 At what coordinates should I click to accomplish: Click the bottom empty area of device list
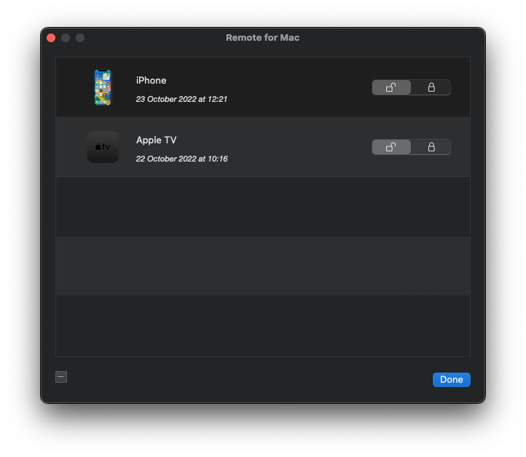pos(262,325)
